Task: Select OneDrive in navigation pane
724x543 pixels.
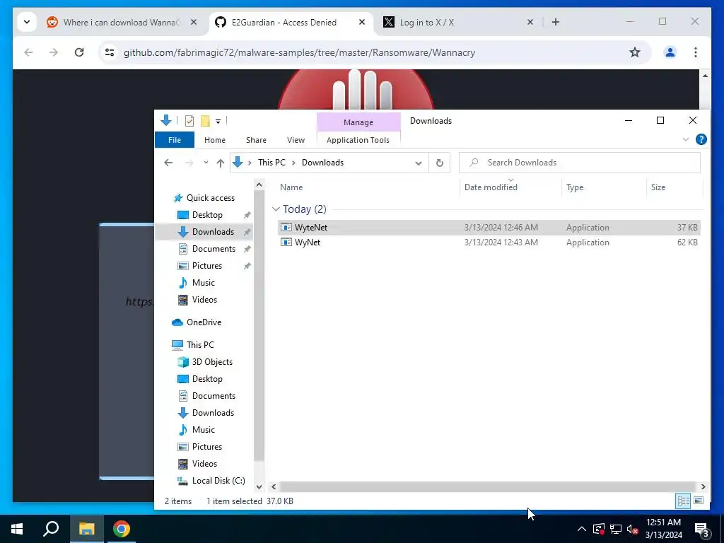Action: (204, 322)
